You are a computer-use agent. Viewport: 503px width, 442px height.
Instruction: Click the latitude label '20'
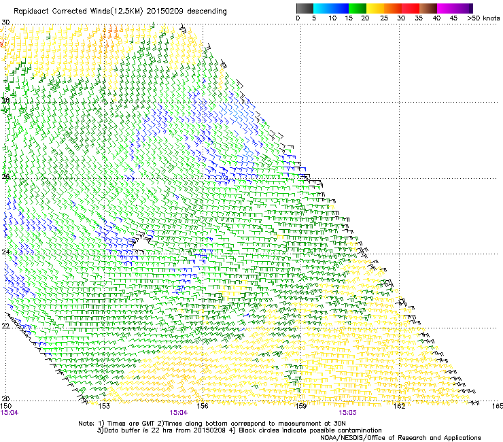coord(5,398)
